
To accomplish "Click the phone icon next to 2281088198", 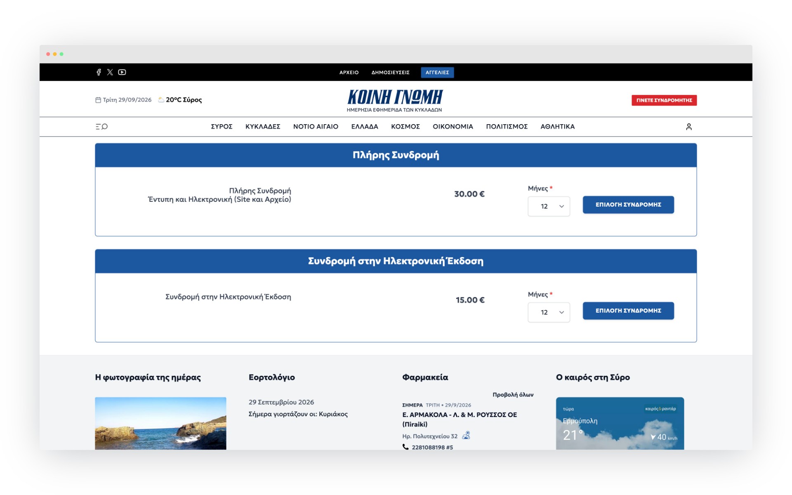I will pyautogui.click(x=405, y=447).
